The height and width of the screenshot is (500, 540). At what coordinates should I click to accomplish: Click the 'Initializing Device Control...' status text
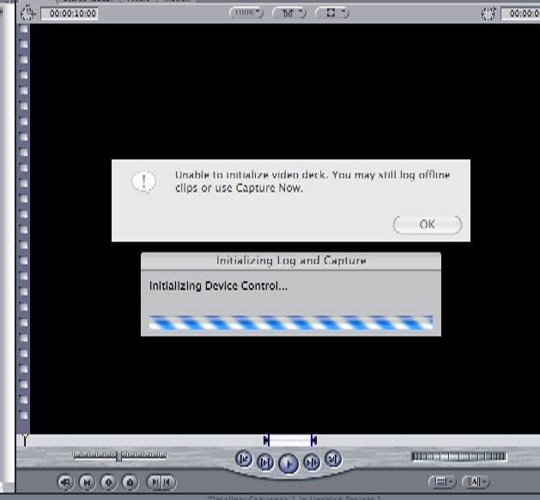(x=218, y=286)
